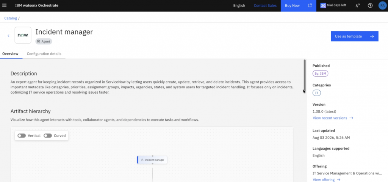This screenshot has height=182, width=388.
Task: Click the date Aug 03 2026, 5:26 AM
Action: 331,137
